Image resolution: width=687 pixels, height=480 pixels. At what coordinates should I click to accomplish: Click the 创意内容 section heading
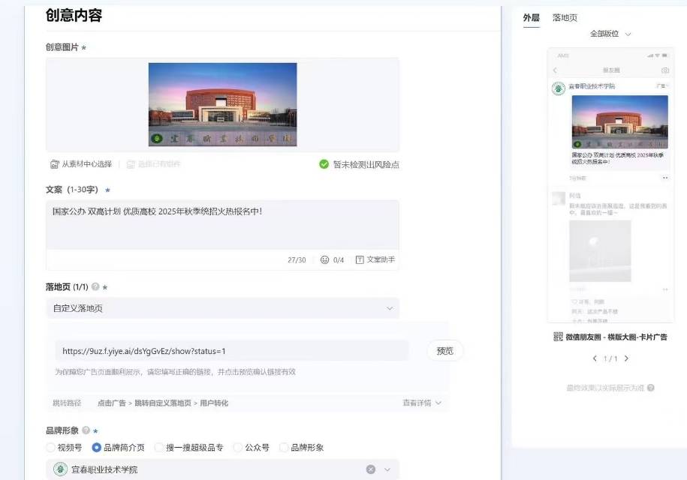click(74, 15)
